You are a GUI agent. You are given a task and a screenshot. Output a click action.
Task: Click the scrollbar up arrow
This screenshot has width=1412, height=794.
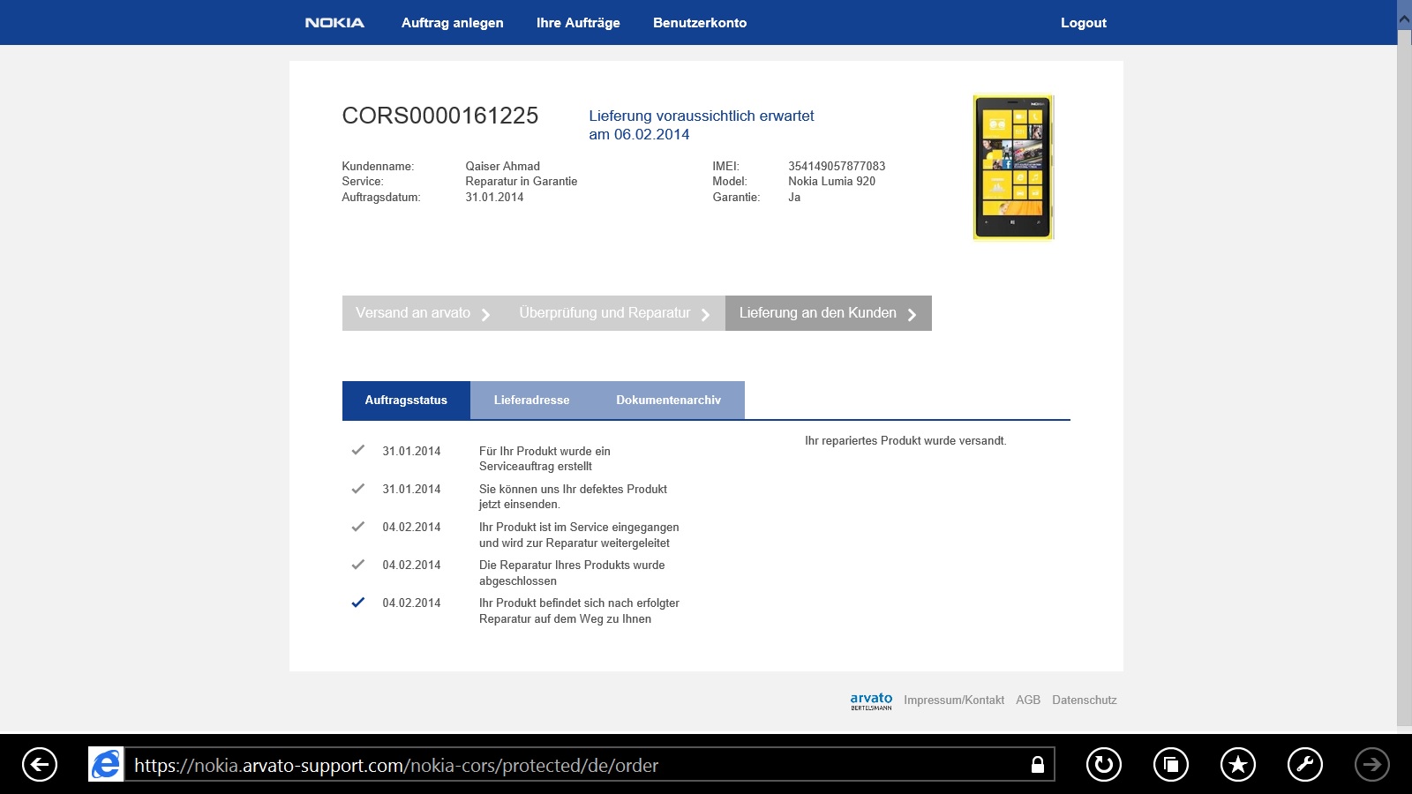(1404, 18)
